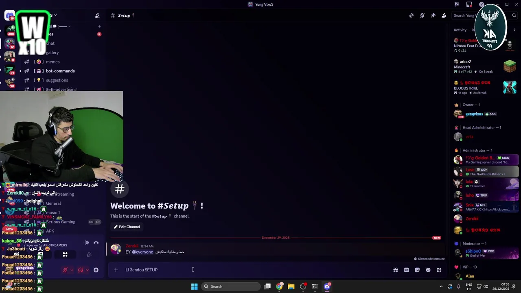Screen dimensions: 521x293
Task: Expand input device options arrow
Action: (72, 270)
